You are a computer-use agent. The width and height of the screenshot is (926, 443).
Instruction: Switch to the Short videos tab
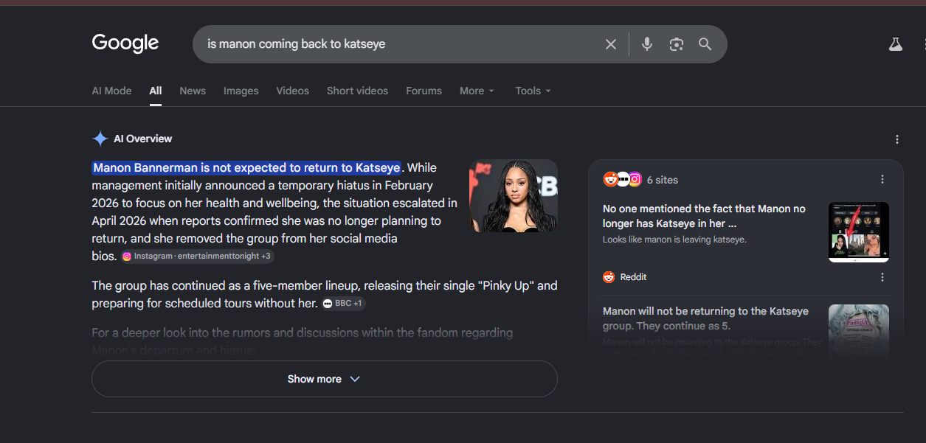pos(357,91)
